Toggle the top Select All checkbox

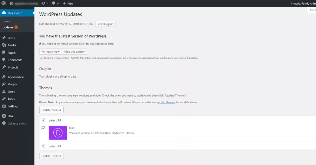pyautogui.click(x=44, y=120)
